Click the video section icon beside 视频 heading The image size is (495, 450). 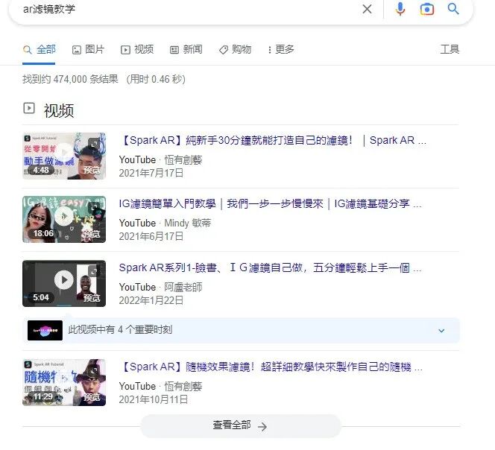[29, 108]
